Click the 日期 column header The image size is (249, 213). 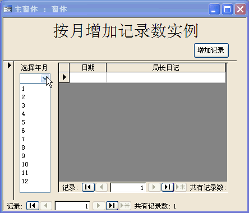88,68
